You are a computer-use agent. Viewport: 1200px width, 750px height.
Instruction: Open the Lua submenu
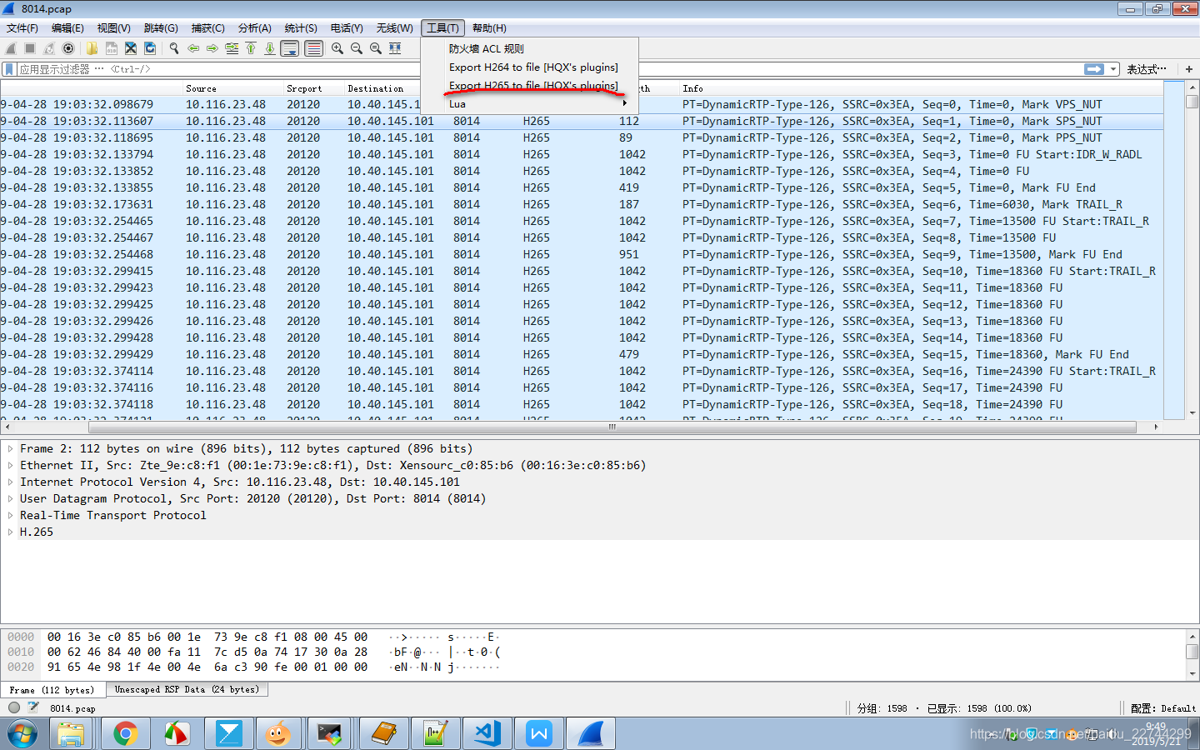point(530,104)
